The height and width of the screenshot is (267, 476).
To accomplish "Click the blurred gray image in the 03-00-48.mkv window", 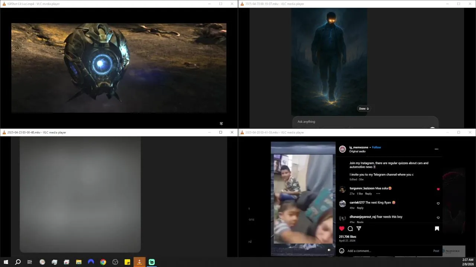I will point(80,194).
